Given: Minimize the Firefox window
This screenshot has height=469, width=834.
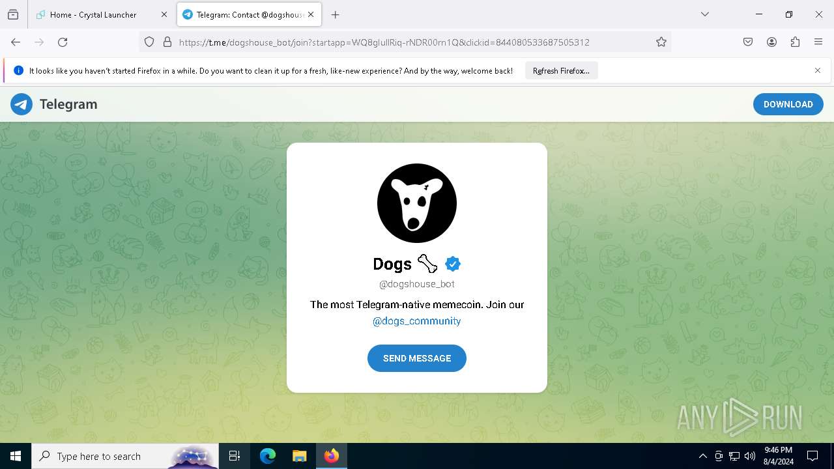Looking at the screenshot, I should click(759, 14).
